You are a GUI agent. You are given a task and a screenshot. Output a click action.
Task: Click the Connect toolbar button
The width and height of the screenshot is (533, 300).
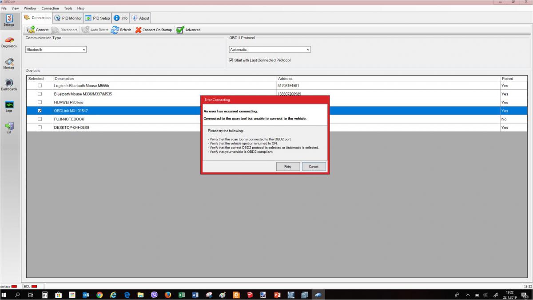(x=38, y=30)
